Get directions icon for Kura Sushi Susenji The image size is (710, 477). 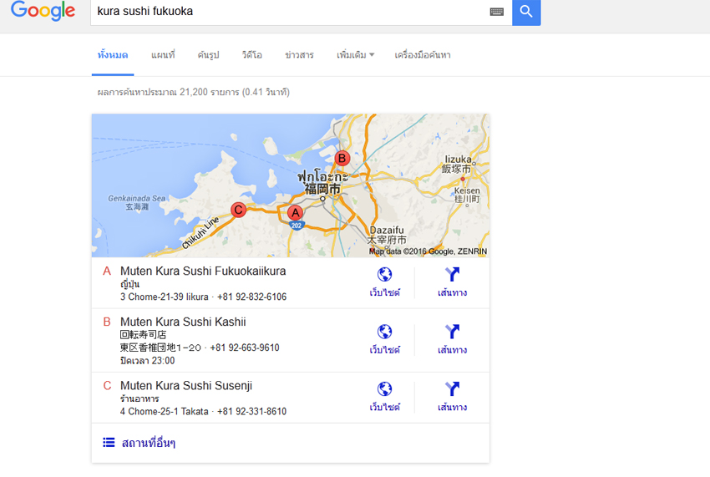click(x=453, y=388)
